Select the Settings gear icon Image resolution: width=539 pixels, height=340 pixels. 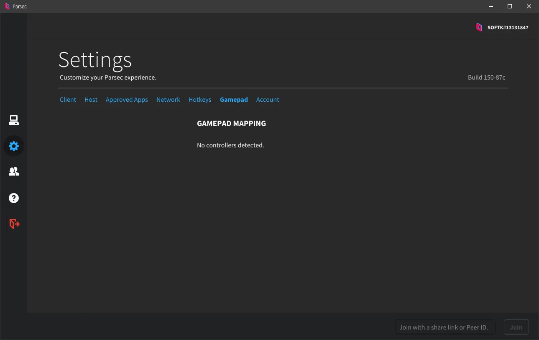point(14,146)
